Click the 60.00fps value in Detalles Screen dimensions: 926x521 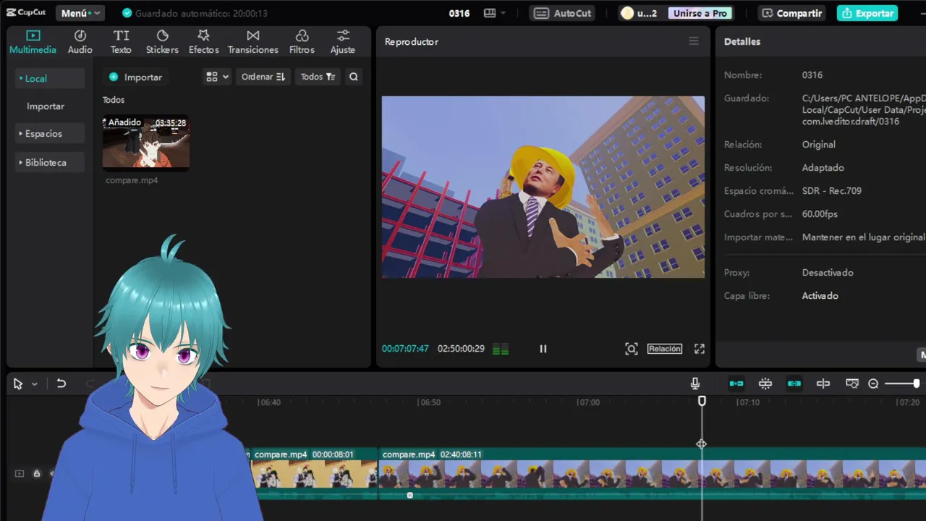pos(820,214)
